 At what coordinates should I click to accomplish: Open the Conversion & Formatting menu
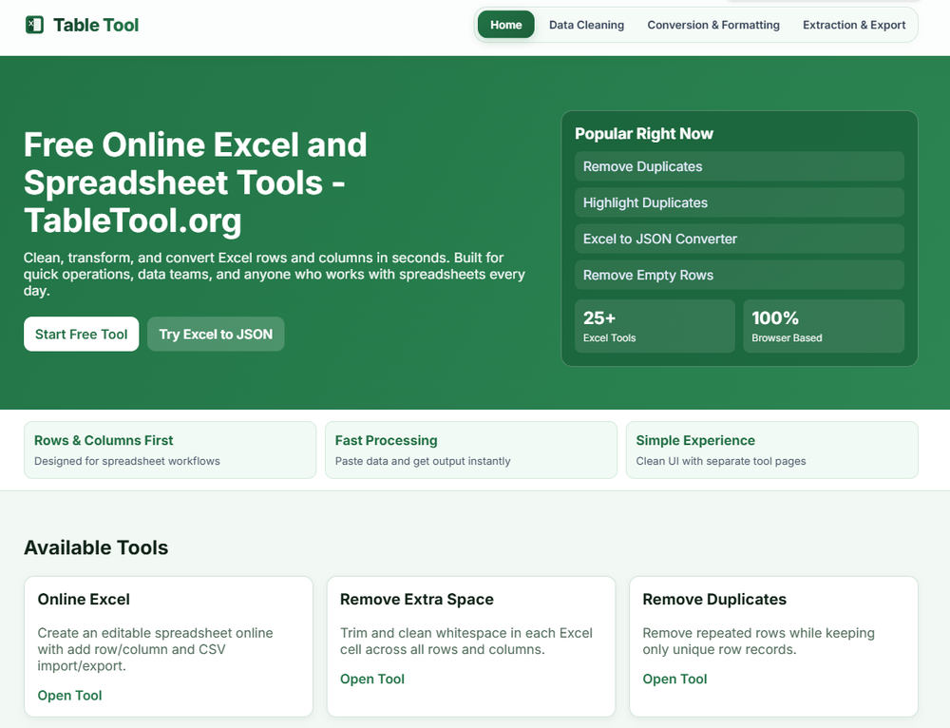point(713,25)
